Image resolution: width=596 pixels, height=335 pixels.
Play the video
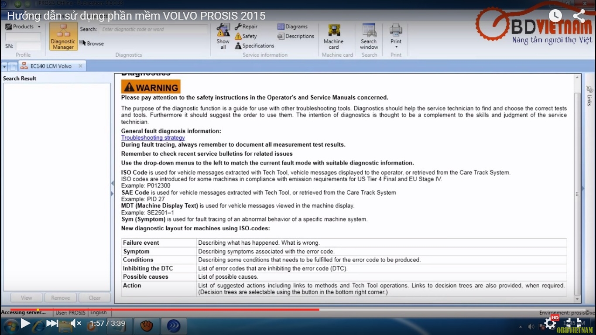point(25,323)
